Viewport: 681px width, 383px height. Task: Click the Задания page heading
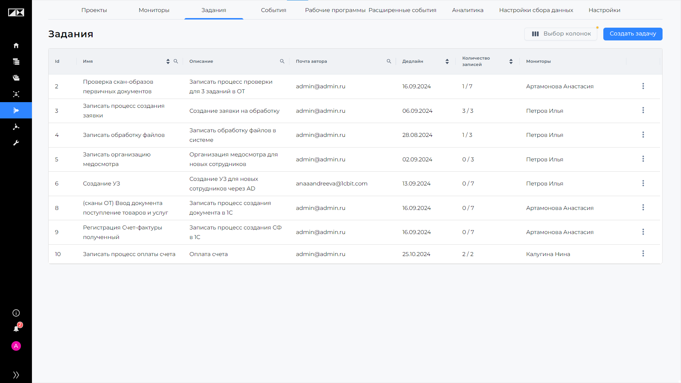pos(71,34)
